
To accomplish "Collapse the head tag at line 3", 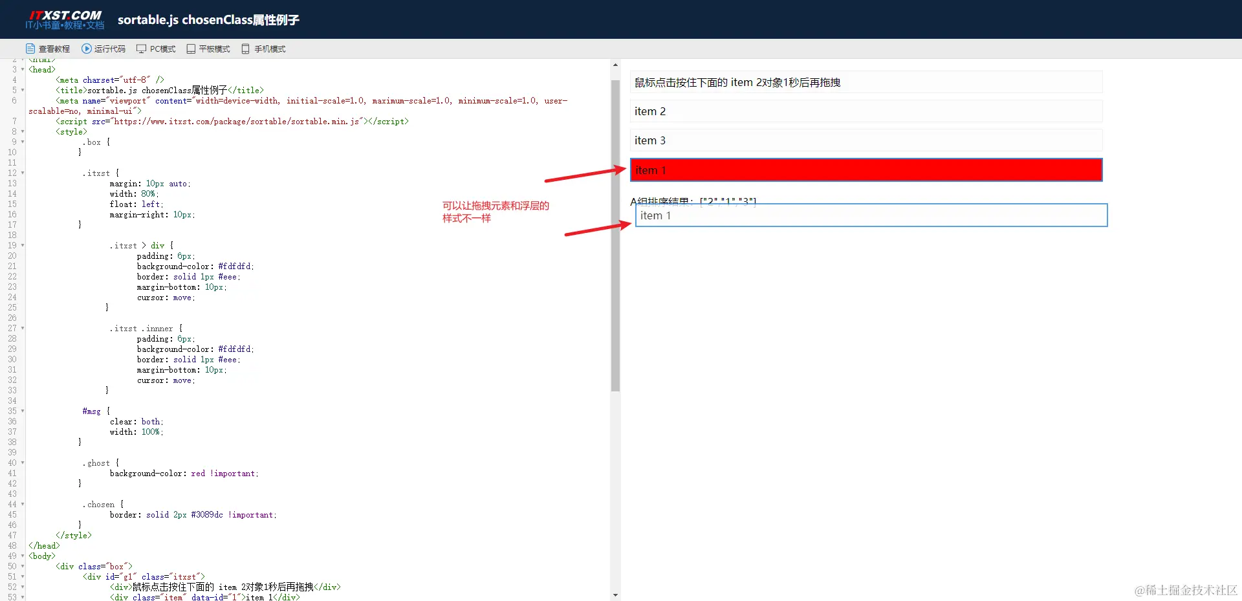I will 23,69.
